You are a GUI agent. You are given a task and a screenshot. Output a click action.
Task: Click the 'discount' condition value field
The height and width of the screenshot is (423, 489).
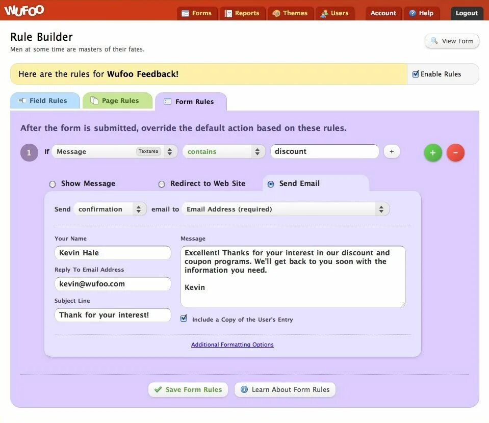(325, 151)
